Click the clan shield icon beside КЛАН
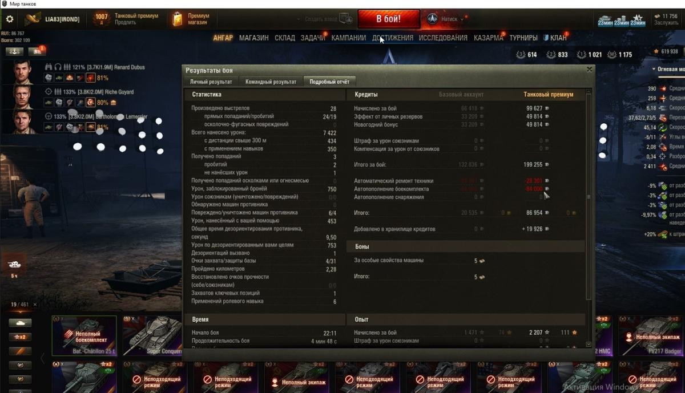 [x=546, y=38]
